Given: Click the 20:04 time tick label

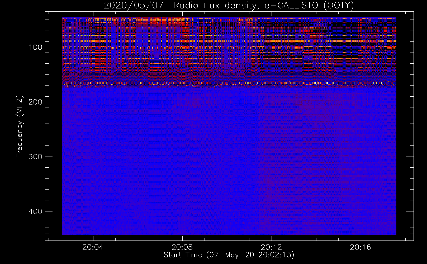Looking at the screenshot, I should [x=93, y=247].
